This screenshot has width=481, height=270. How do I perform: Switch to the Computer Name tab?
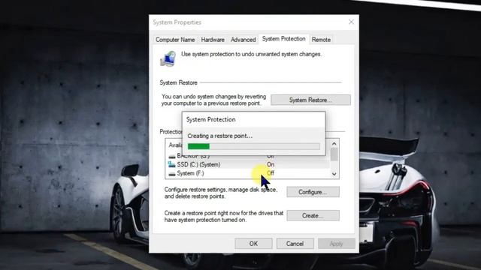pos(175,40)
